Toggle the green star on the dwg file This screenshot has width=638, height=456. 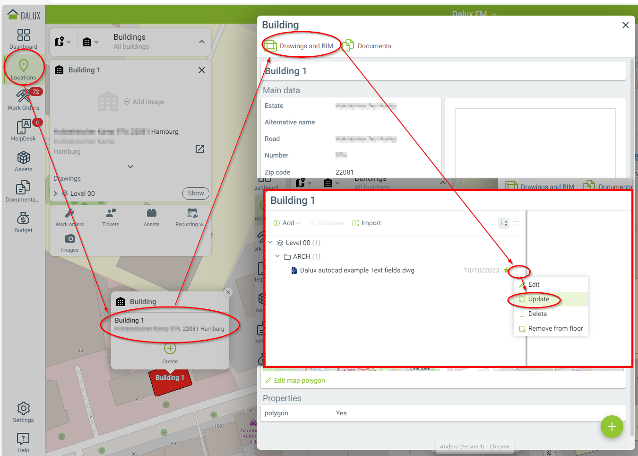(506, 271)
